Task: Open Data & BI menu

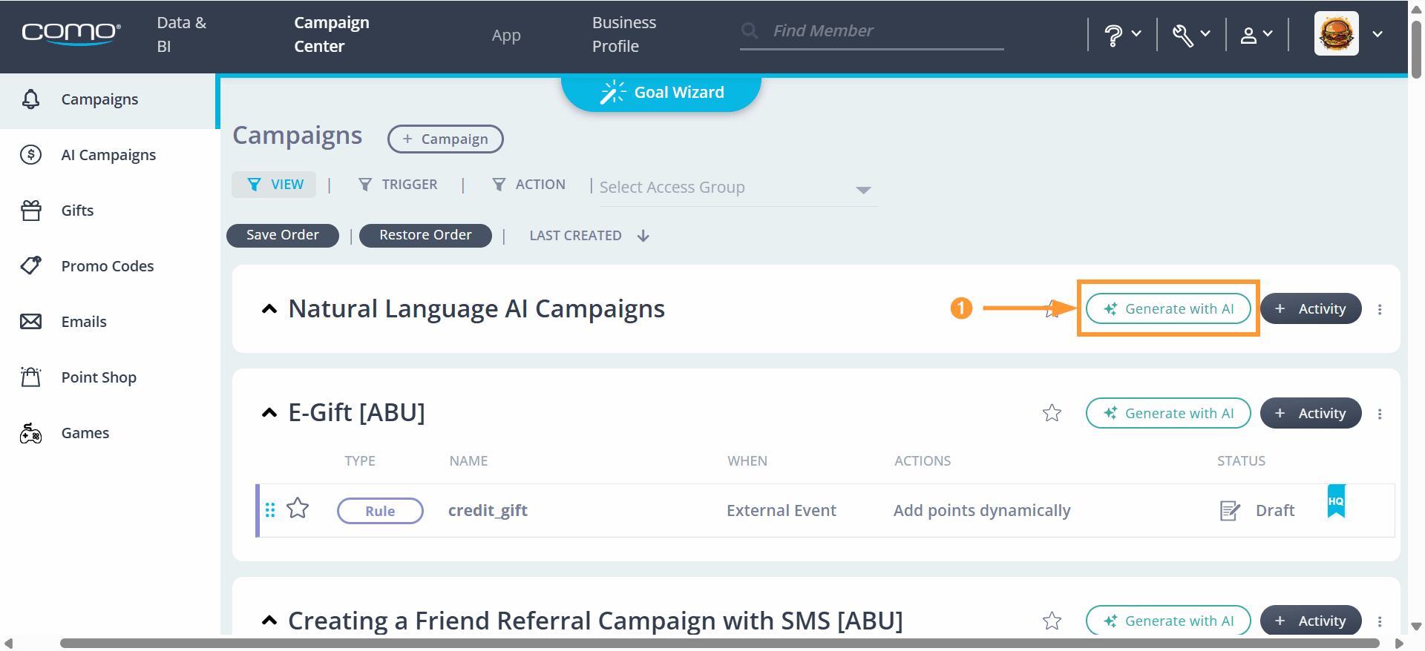Action: click(182, 34)
